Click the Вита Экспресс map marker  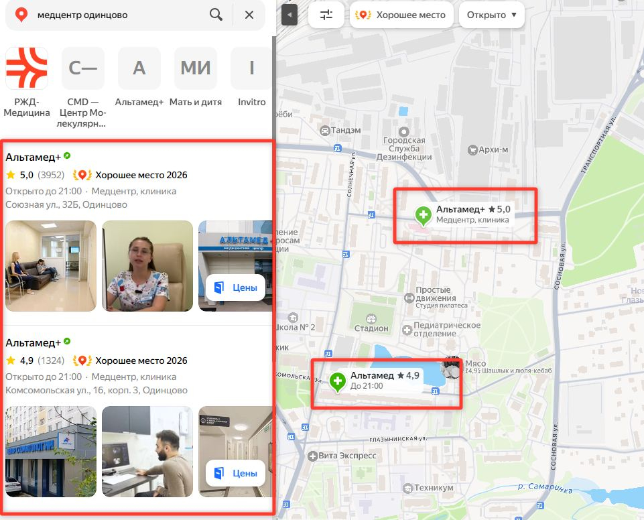[312, 456]
